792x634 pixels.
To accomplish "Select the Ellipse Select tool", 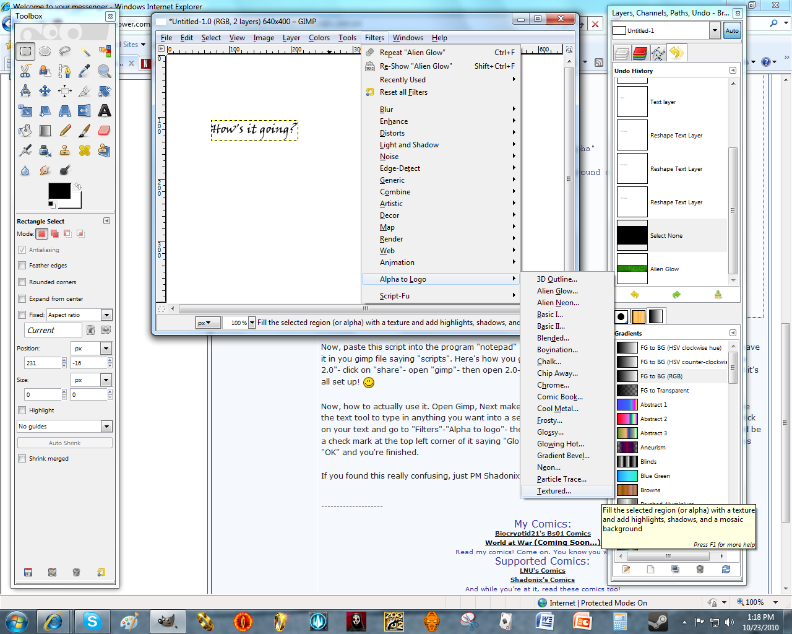I will pyautogui.click(x=45, y=51).
